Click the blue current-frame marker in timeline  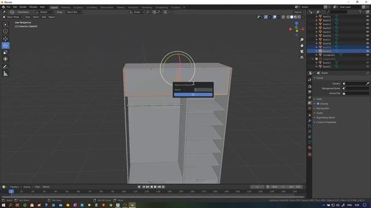coord(11,191)
